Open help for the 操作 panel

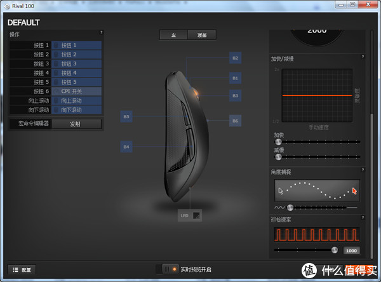pyautogui.click(x=102, y=32)
